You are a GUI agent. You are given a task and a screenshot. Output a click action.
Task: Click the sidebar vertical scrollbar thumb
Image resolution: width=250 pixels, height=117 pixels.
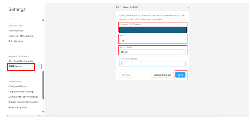(43, 85)
